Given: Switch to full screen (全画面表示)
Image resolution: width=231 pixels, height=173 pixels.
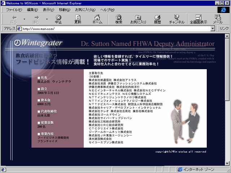Looking at the screenshot, I should click(198, 19).
